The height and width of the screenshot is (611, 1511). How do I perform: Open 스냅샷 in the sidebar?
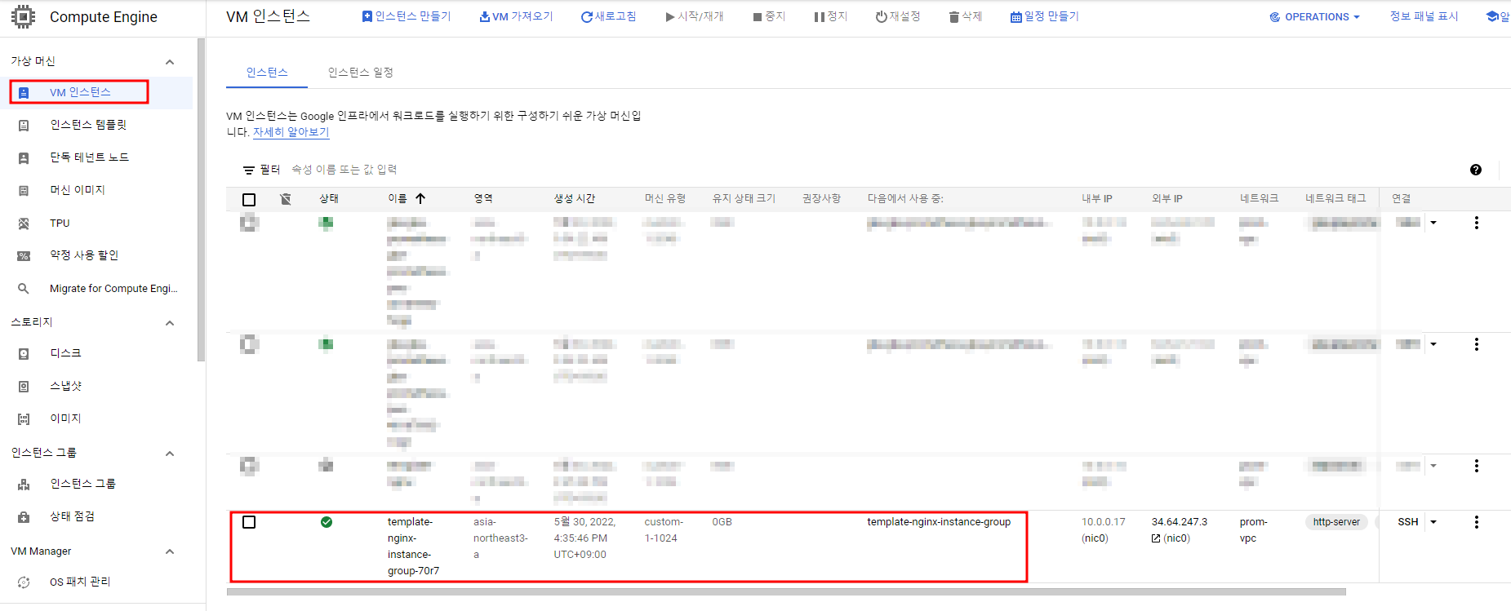[66, 386]
